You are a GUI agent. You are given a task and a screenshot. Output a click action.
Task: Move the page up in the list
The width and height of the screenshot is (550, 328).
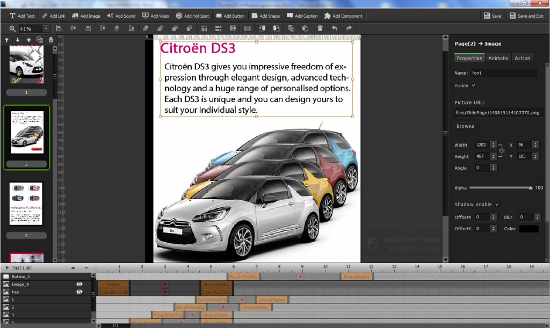coord(6,40)
